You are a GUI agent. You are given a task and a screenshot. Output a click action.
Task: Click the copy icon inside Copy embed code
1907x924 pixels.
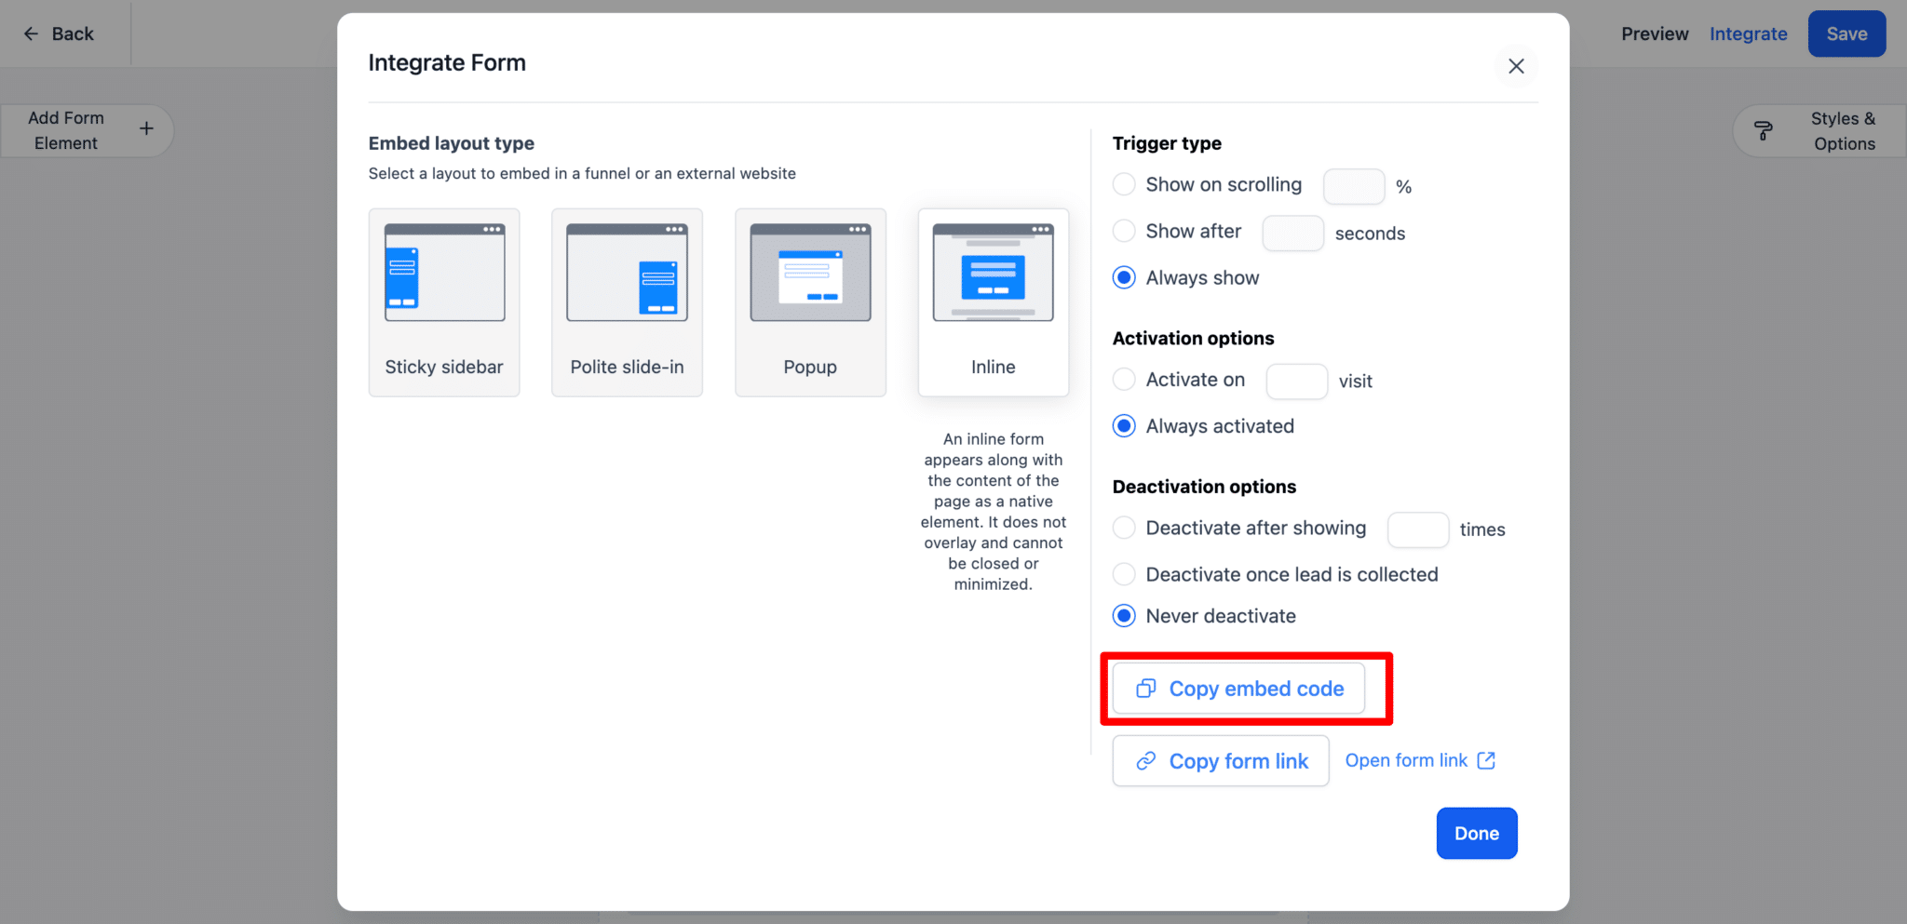(x=1146, y=689)
